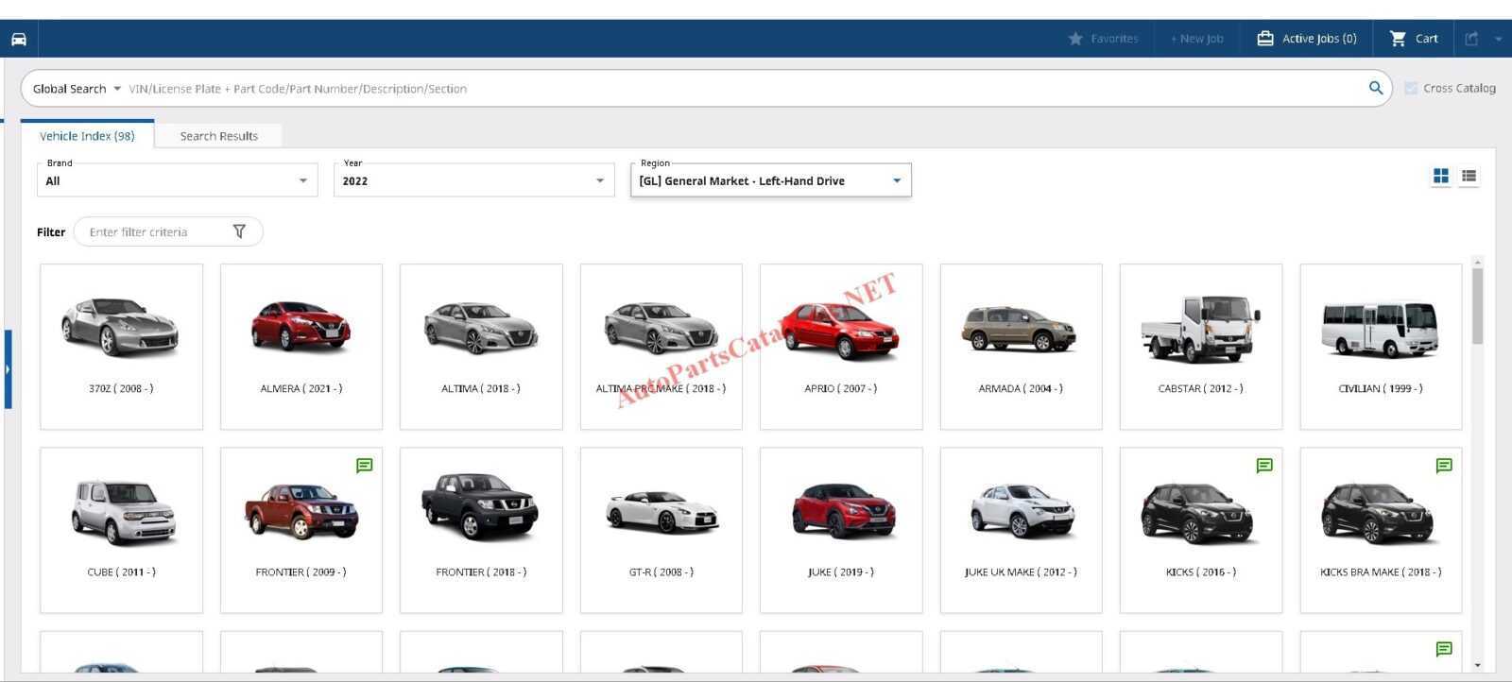The height and width of the screenshot is (682, 1512).
Task: Open the shopping Cart
Action: click(x=1414, y=39)
